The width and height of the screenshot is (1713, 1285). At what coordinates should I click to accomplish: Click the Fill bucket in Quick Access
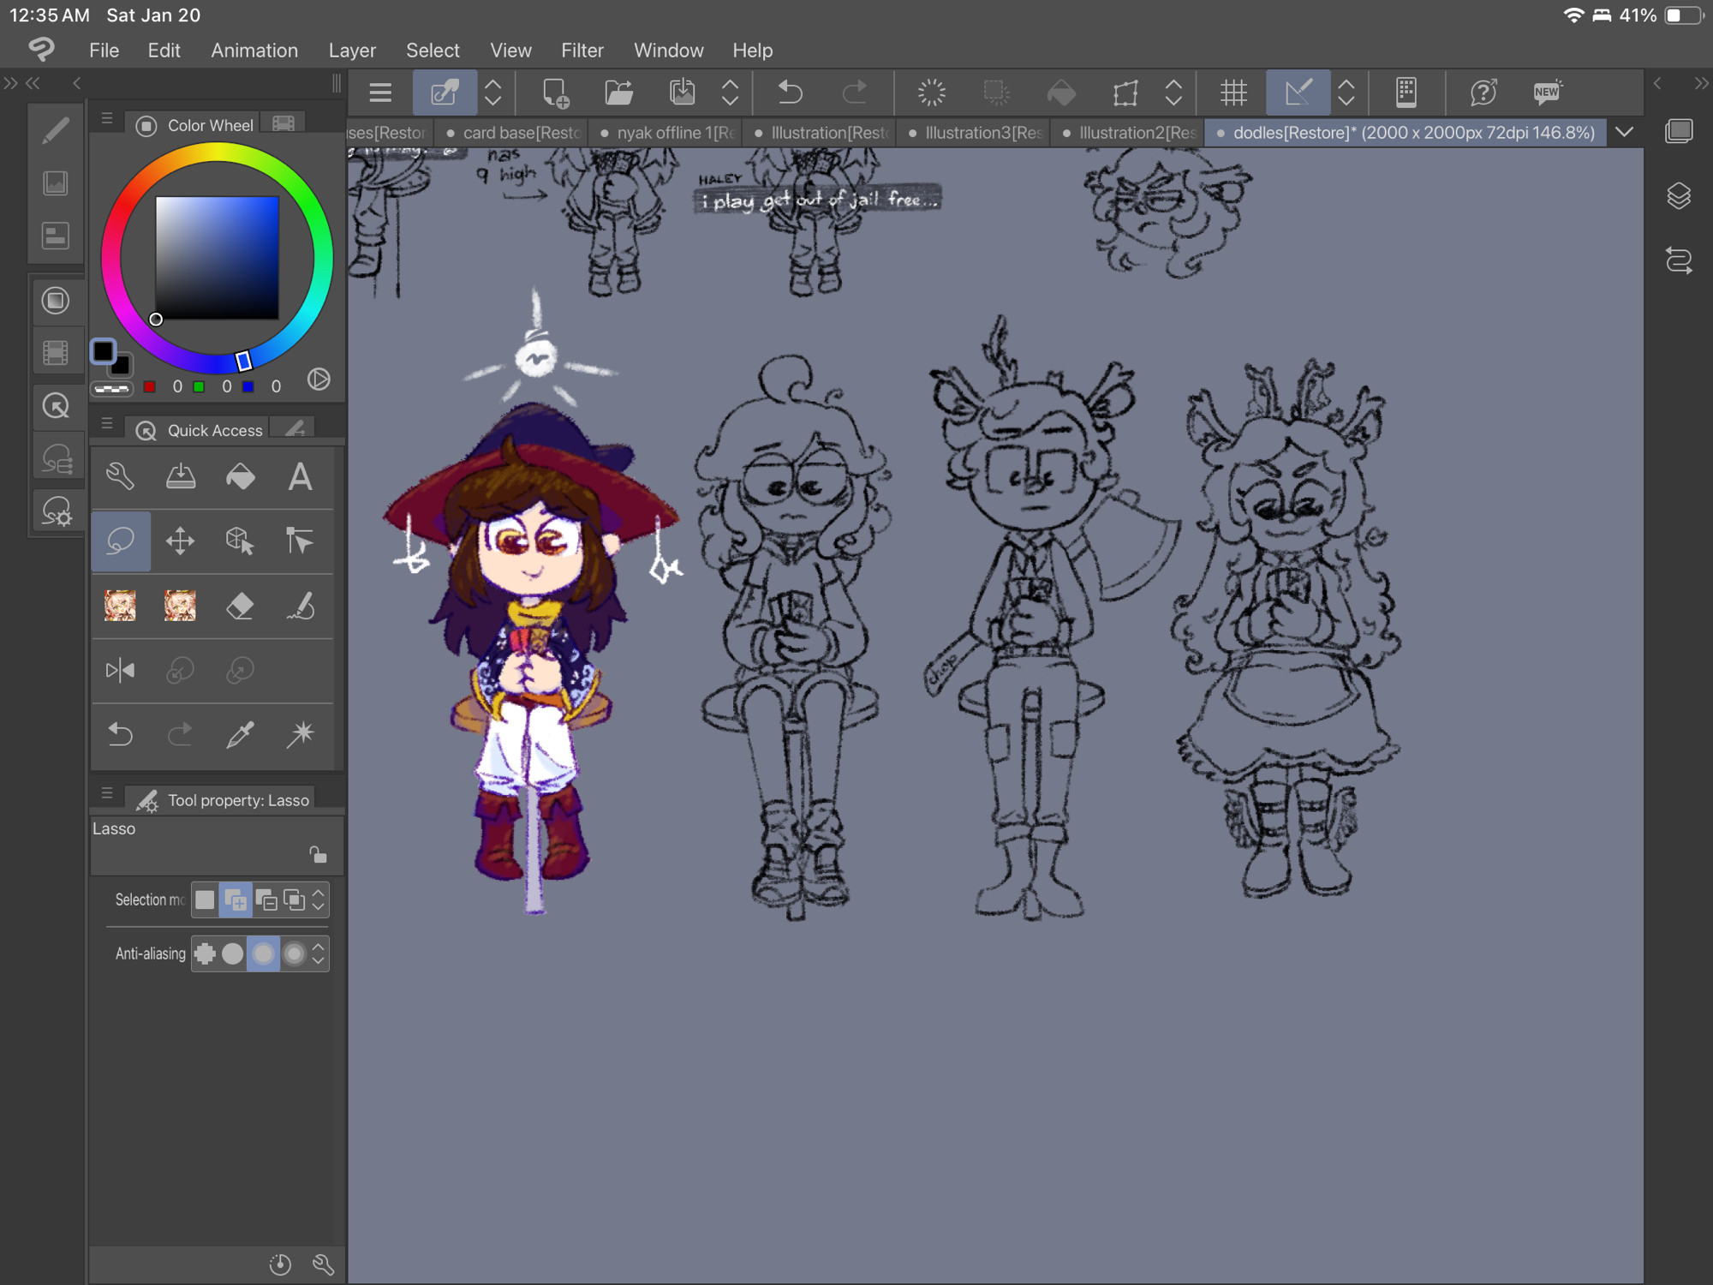click(240, 476)
